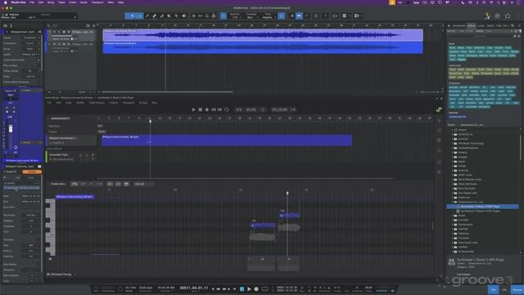The height and width of the screenshot is (295, 524).
Task: Toggle Loop in the main transport bar
Action: click(265, 289)
